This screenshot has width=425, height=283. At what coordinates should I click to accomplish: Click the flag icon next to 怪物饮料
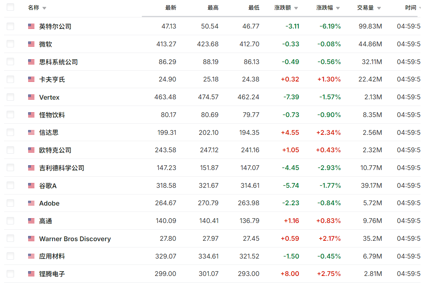[x=31, y=115]
